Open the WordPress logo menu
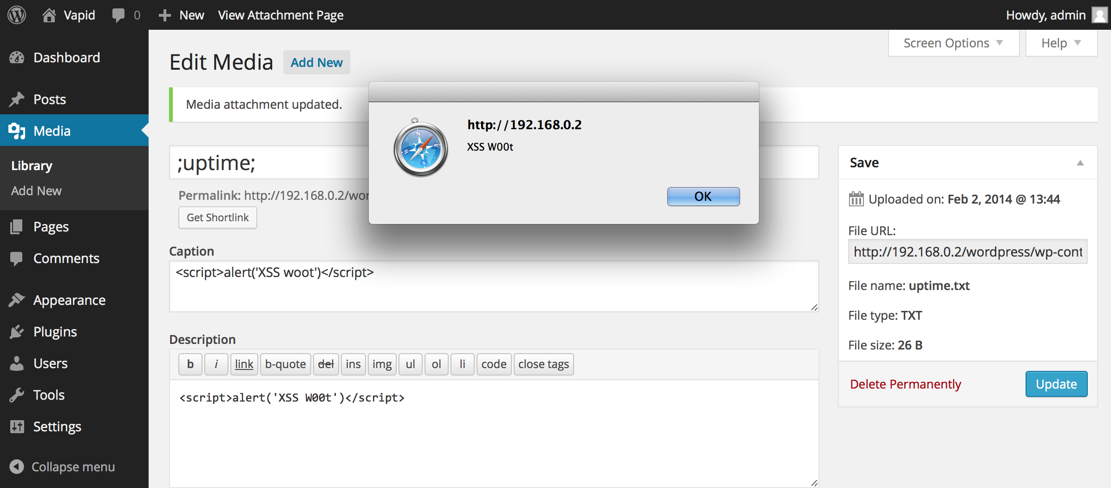The image size is (1111, 488). [x=17, y=15]
